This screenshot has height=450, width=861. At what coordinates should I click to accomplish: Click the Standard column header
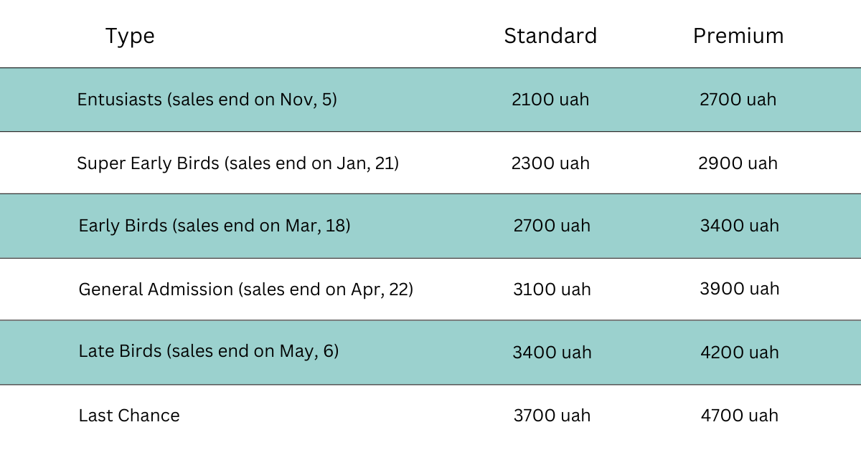point(550,36)
